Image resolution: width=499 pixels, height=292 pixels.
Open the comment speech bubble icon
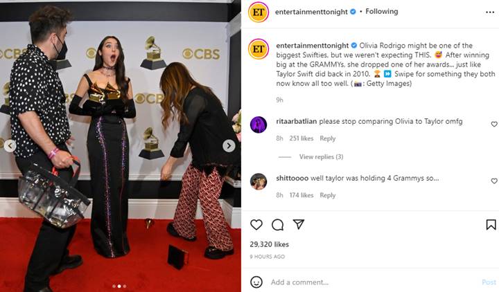(x=277, y=225)
